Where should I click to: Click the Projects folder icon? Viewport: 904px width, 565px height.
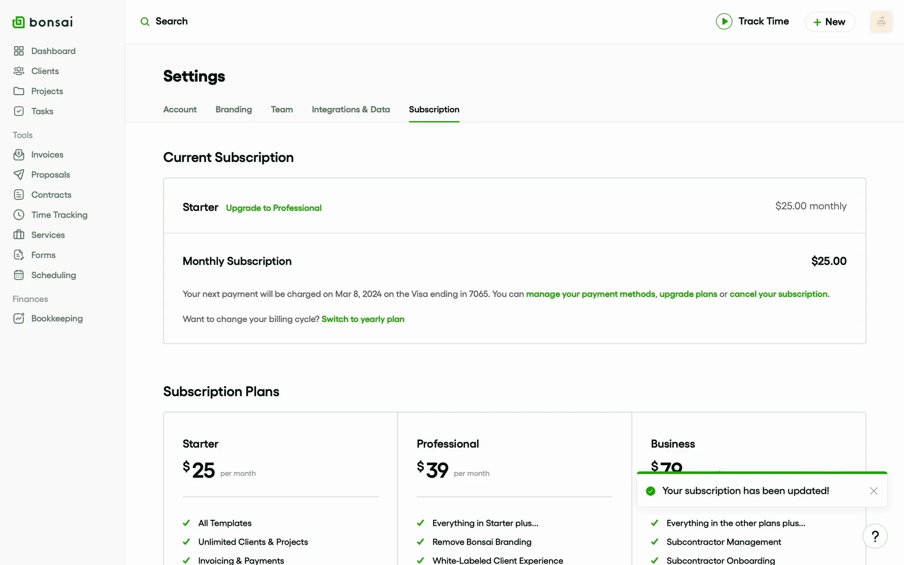pos(19,91)
